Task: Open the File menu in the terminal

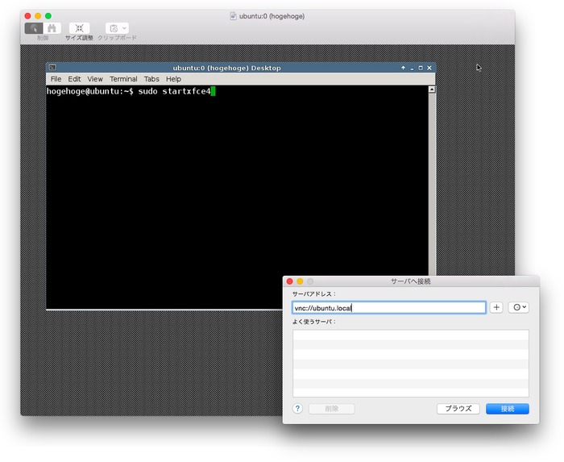Action: coord(56,79)
